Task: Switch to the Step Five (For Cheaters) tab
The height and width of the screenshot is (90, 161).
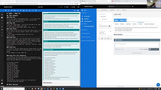Action: (x=149, y=24)
